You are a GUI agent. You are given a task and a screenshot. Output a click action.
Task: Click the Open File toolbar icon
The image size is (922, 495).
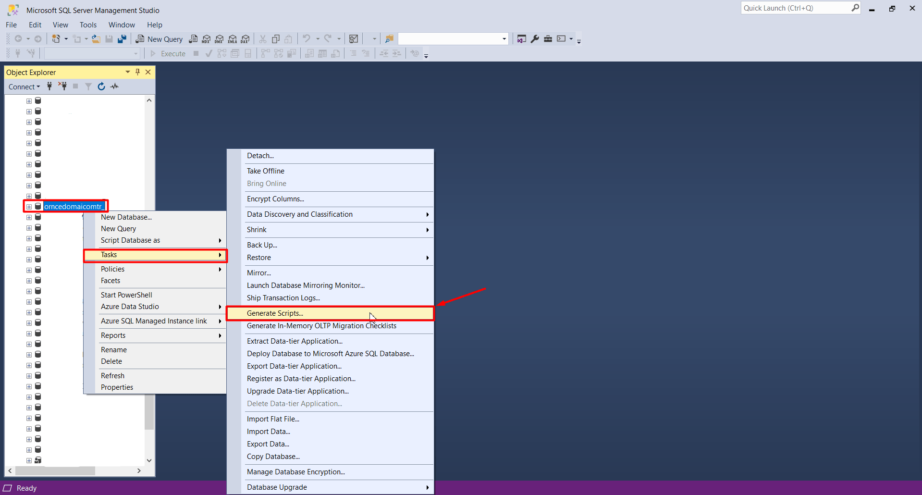tap(96, 39)
